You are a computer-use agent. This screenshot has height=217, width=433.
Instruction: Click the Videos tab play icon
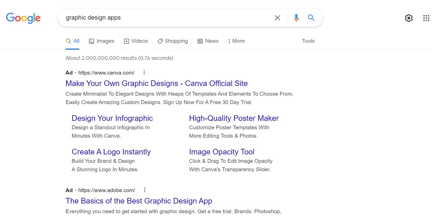pos(126,41)
